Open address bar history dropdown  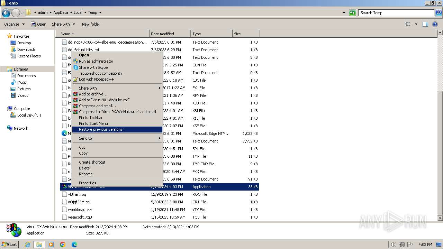[x=344, y=13]
